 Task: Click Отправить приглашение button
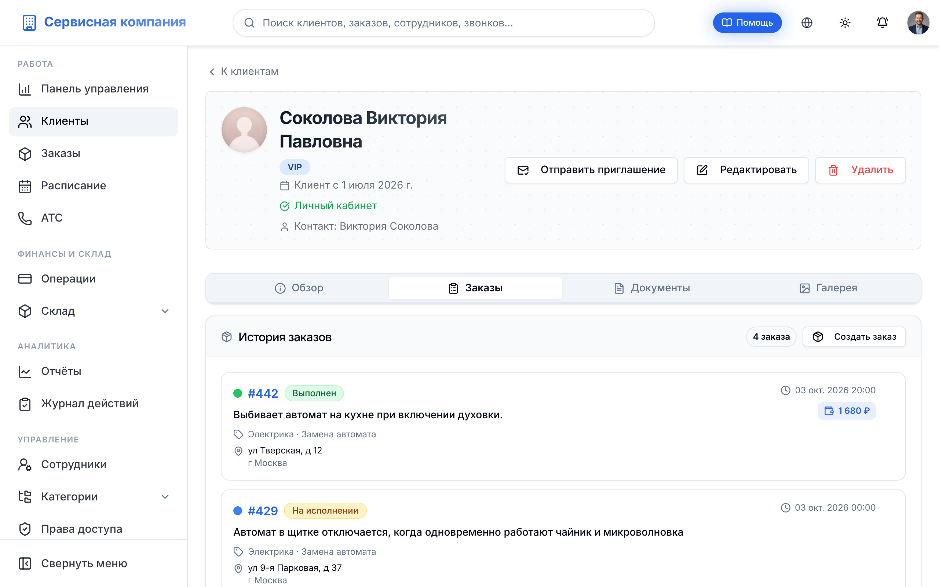tap(591, 170)
